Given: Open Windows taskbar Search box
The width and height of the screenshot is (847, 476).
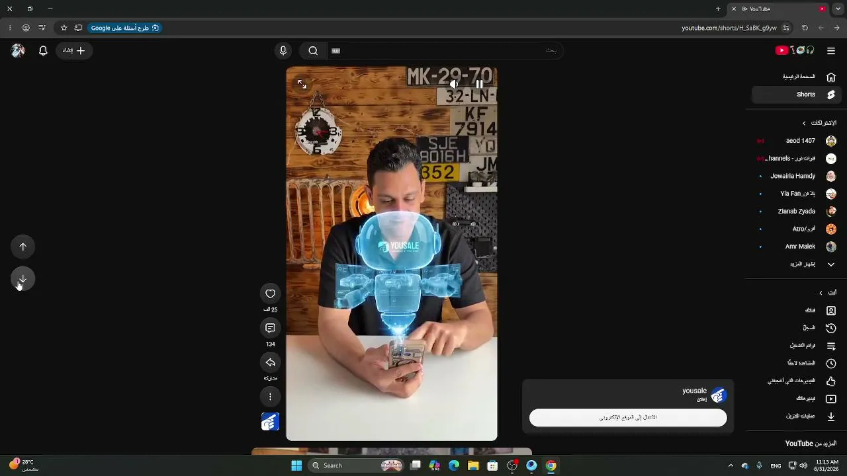Looking at the screenshot, I should 357,465.
